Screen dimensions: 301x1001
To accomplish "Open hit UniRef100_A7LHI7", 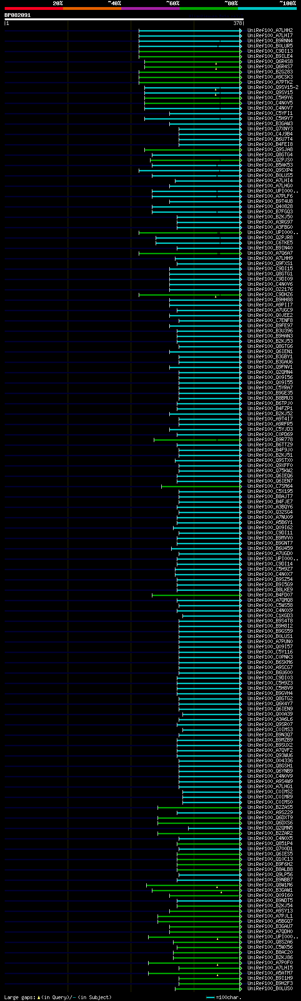I will [270, 36].
